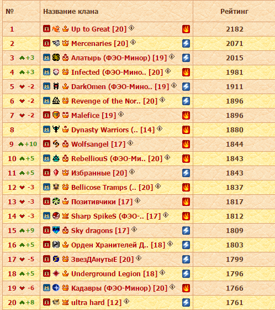Click the fire icon in the Malefice row
This screenshot has height=310, width=275.
point(186,115)
